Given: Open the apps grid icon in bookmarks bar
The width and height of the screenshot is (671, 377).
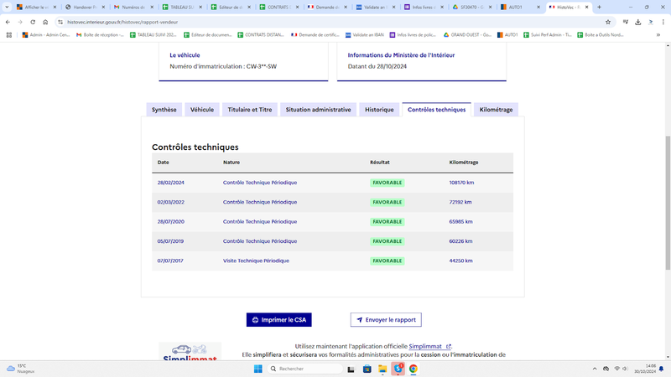Looking at the screenshot, I should click(9, 35).
